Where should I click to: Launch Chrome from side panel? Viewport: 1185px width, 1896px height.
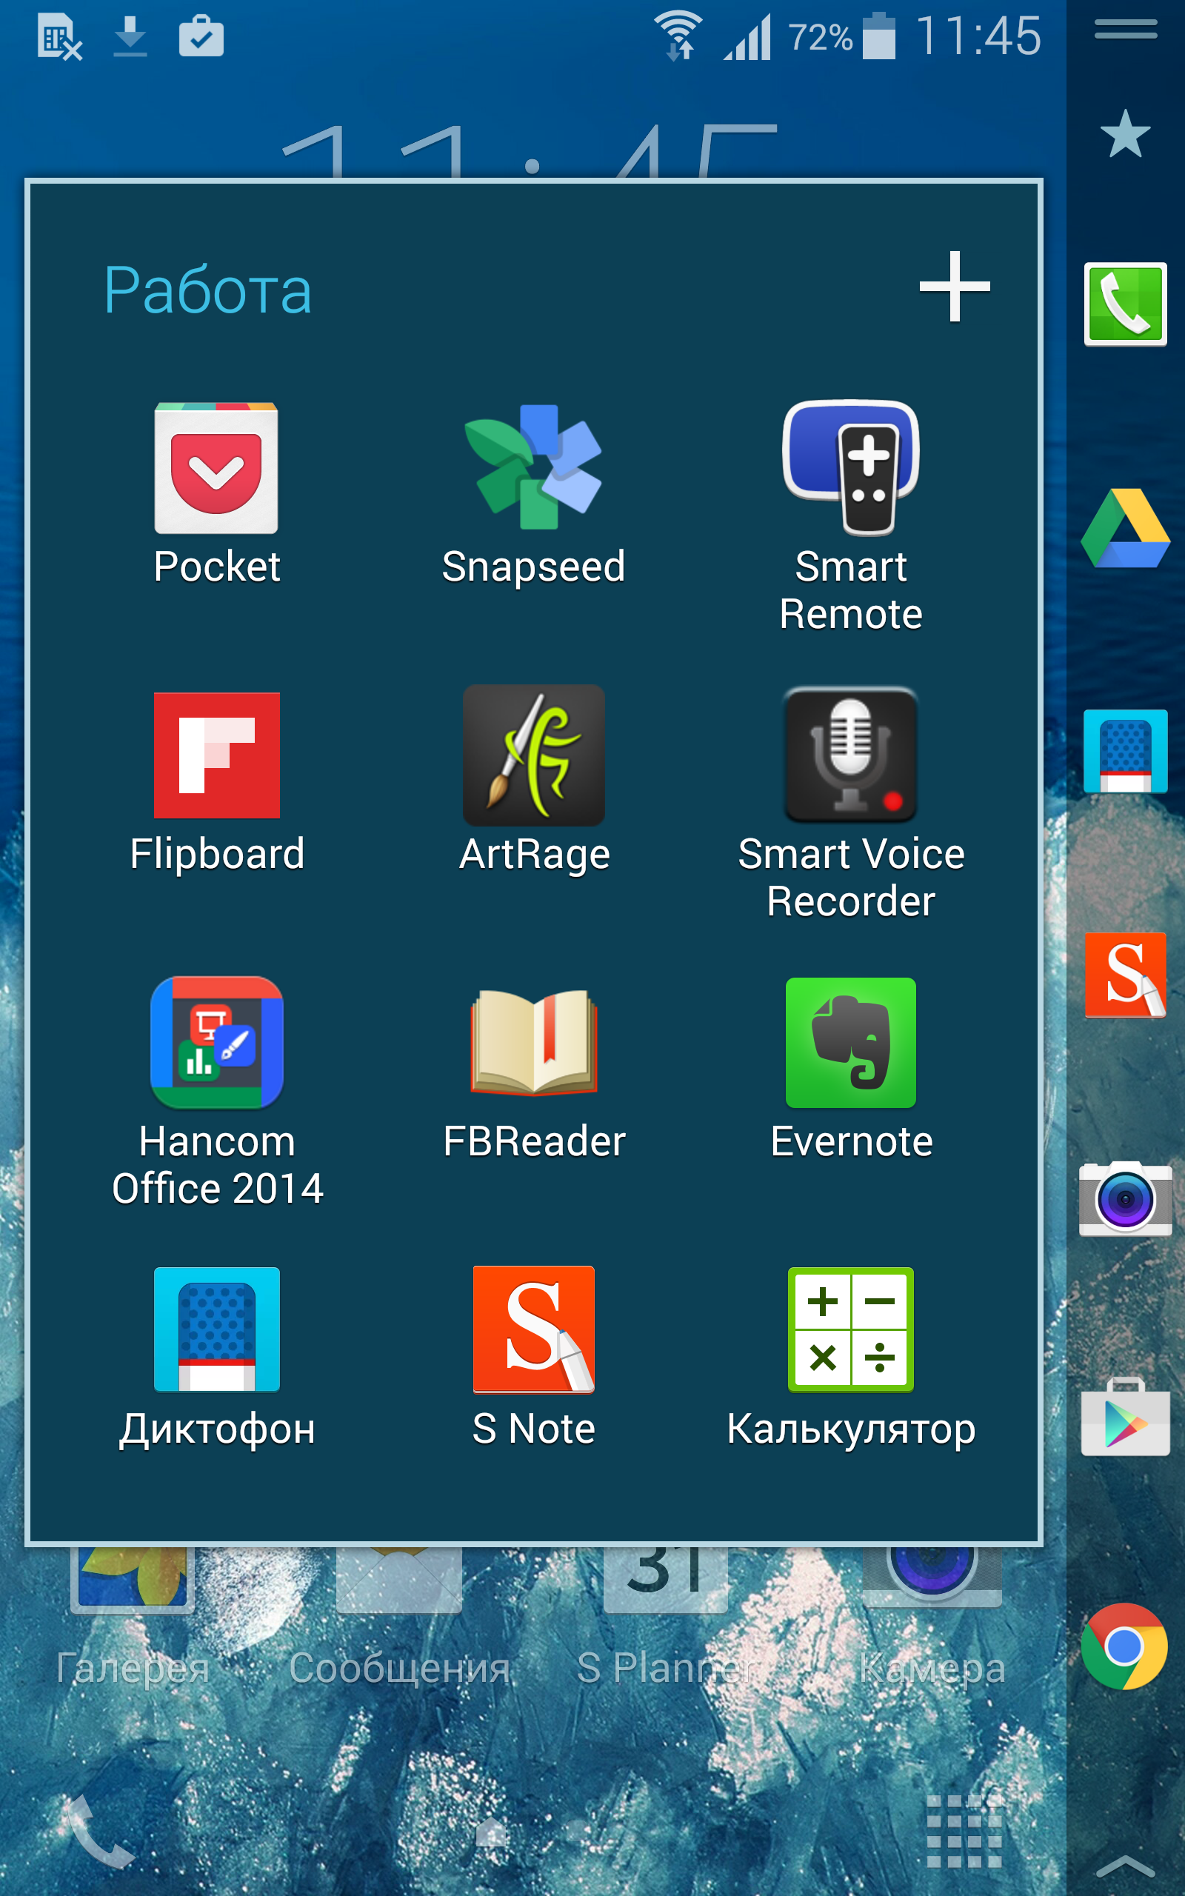(x=1125, y=1646)
